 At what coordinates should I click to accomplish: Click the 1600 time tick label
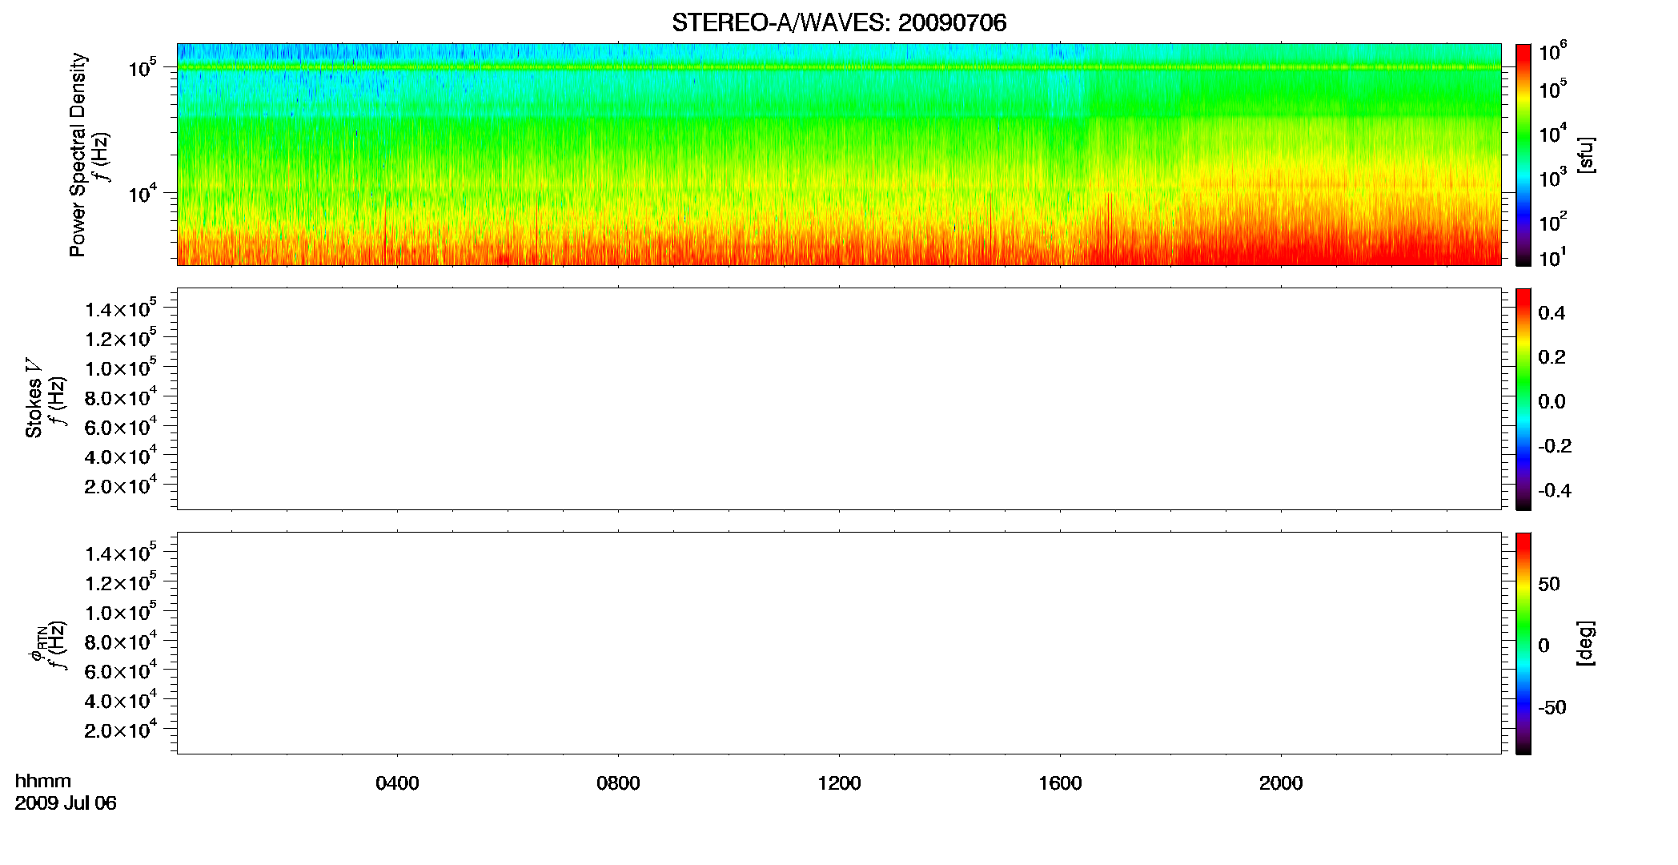[x=1060, y=783]
